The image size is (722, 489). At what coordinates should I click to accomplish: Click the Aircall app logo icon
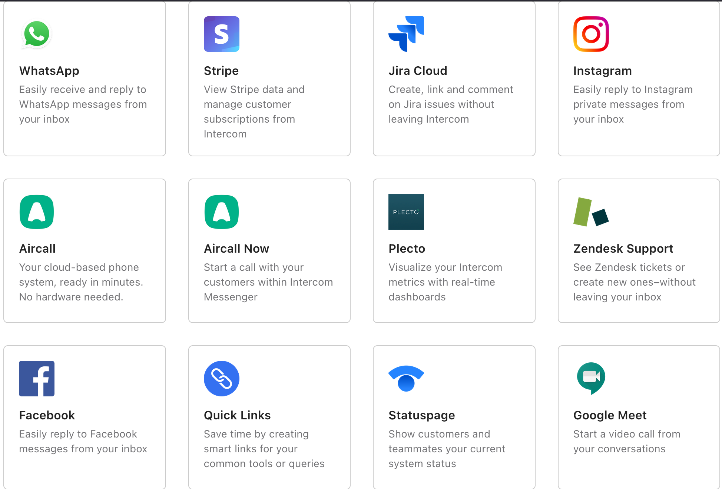pyautogui.click(x=37, y=212)
